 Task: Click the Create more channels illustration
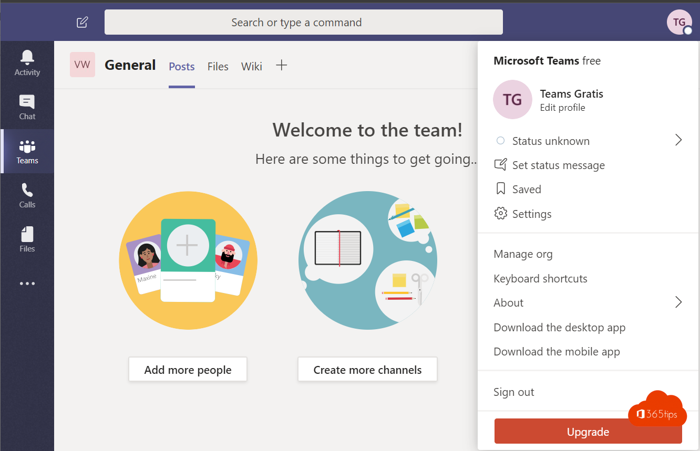tap(368, 260)
